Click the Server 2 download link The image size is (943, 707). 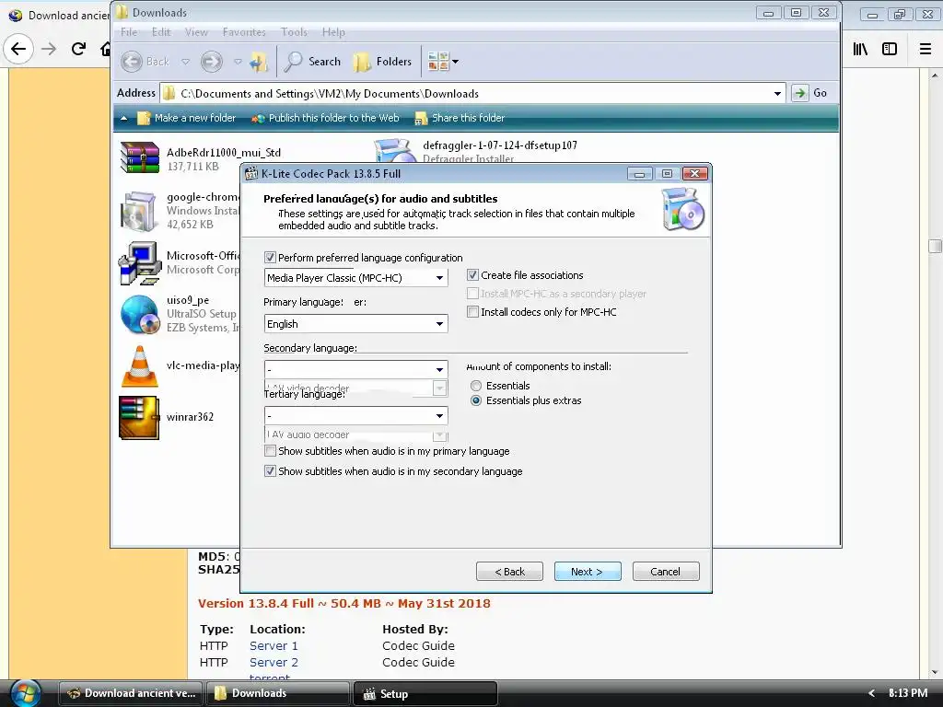pyautogui.click(x=274, y=662)
